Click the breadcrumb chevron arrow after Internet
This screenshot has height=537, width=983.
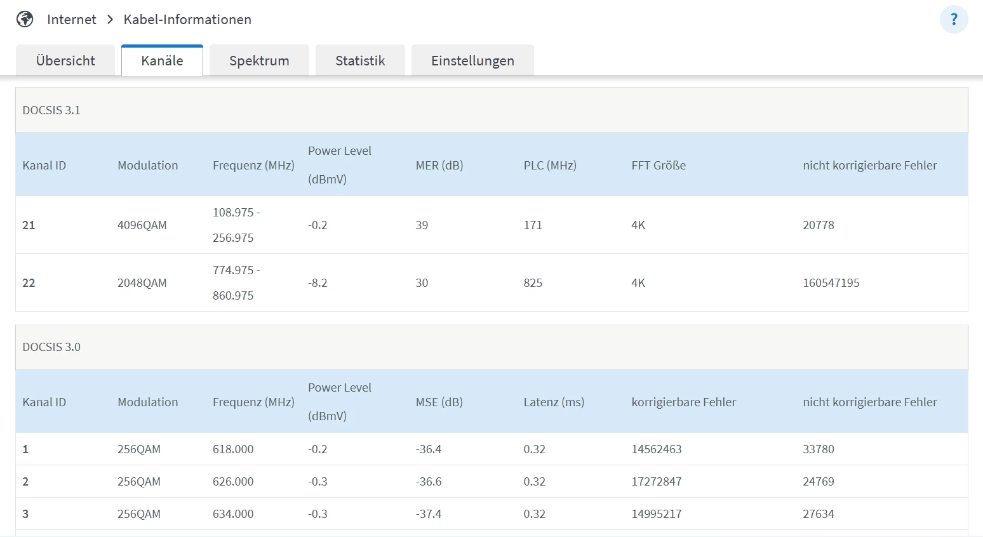(x=110, y=20)
